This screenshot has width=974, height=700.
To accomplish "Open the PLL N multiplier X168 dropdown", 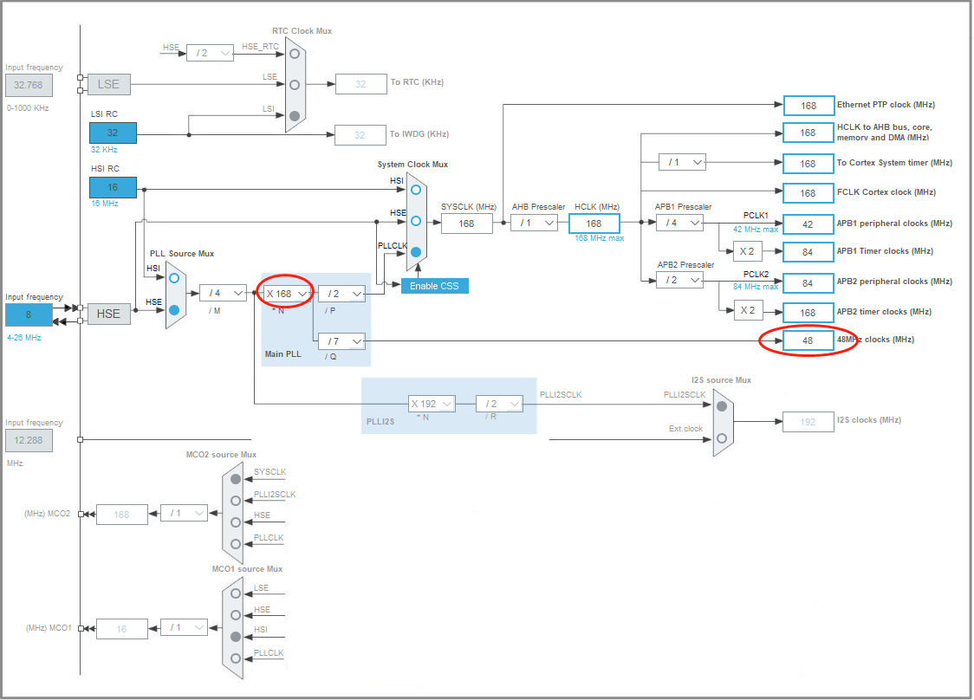I will point(286,293).
